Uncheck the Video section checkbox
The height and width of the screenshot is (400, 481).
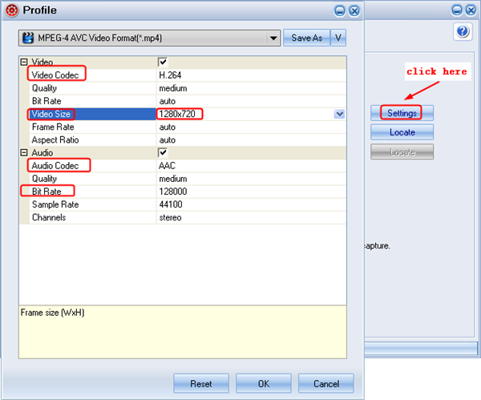pyautogui.click(x=163, y=62)
